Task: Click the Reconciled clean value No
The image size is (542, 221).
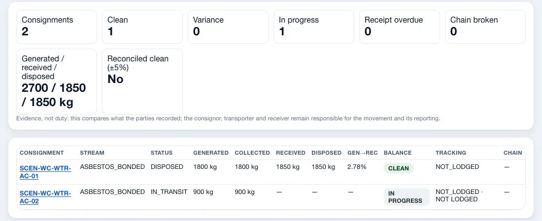Action: (115, 79)
